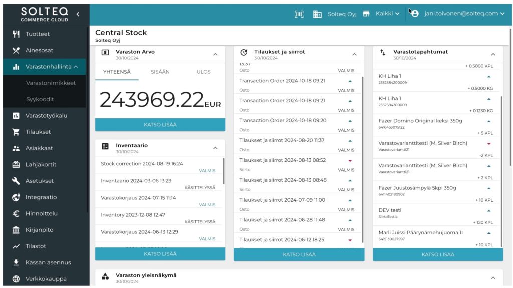513x288 pixels.
Task: Select Marli Juissi Päärynämehujuoma 1L row
Action: 436,238
